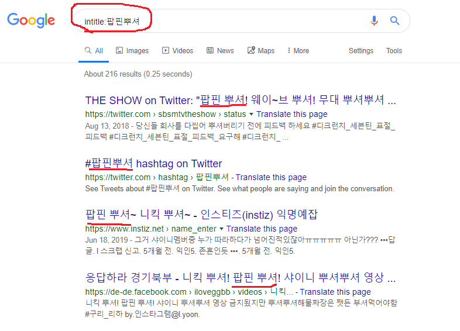Translate the instiz.net result page
Image resolution: width=460 pixels, height=331 pixels.
click(x=262, y=229)
